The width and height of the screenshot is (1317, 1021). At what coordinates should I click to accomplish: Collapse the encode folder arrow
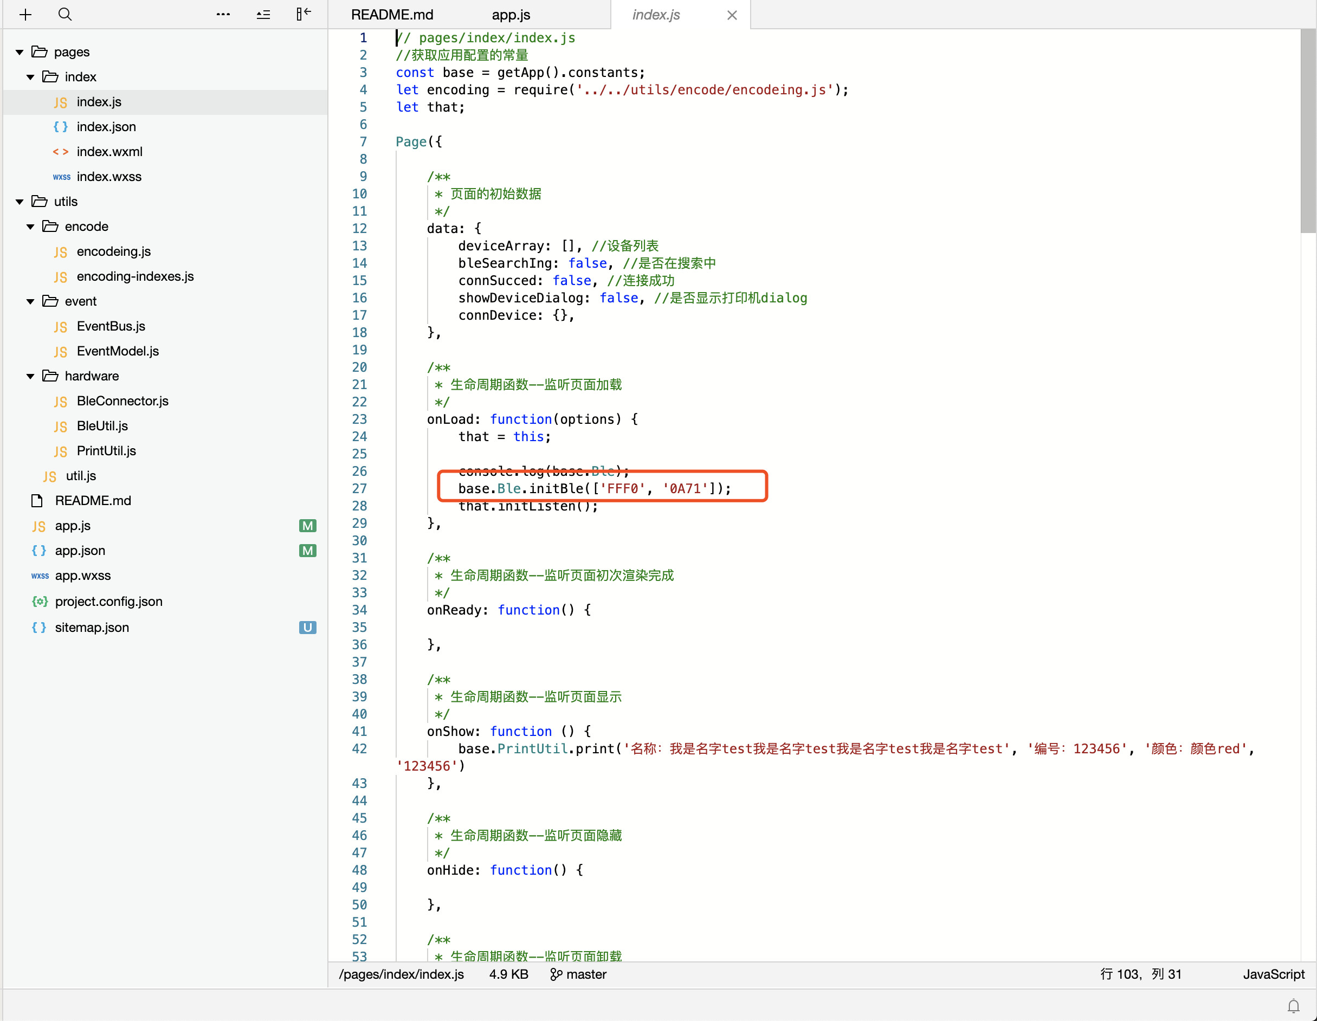(30, 227)
